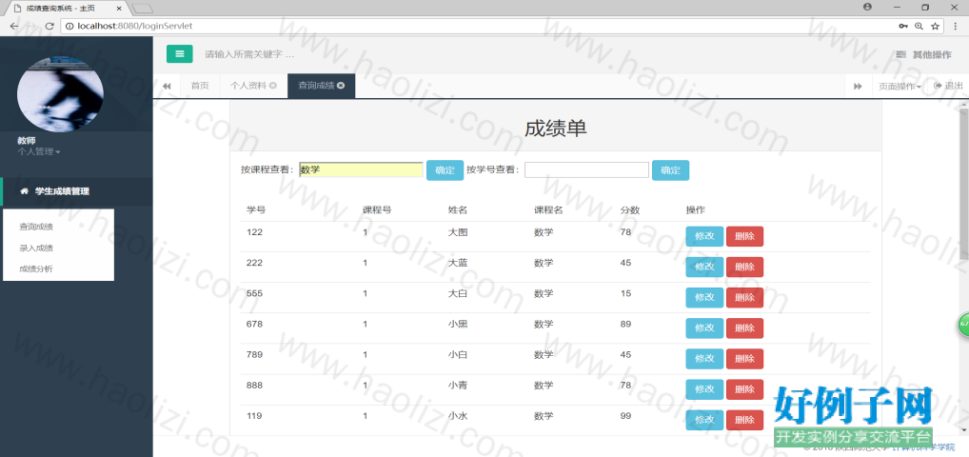Screen dimensions: 969x457
Task: Open the 页面操作 dropdown
Action: (900, 86)
